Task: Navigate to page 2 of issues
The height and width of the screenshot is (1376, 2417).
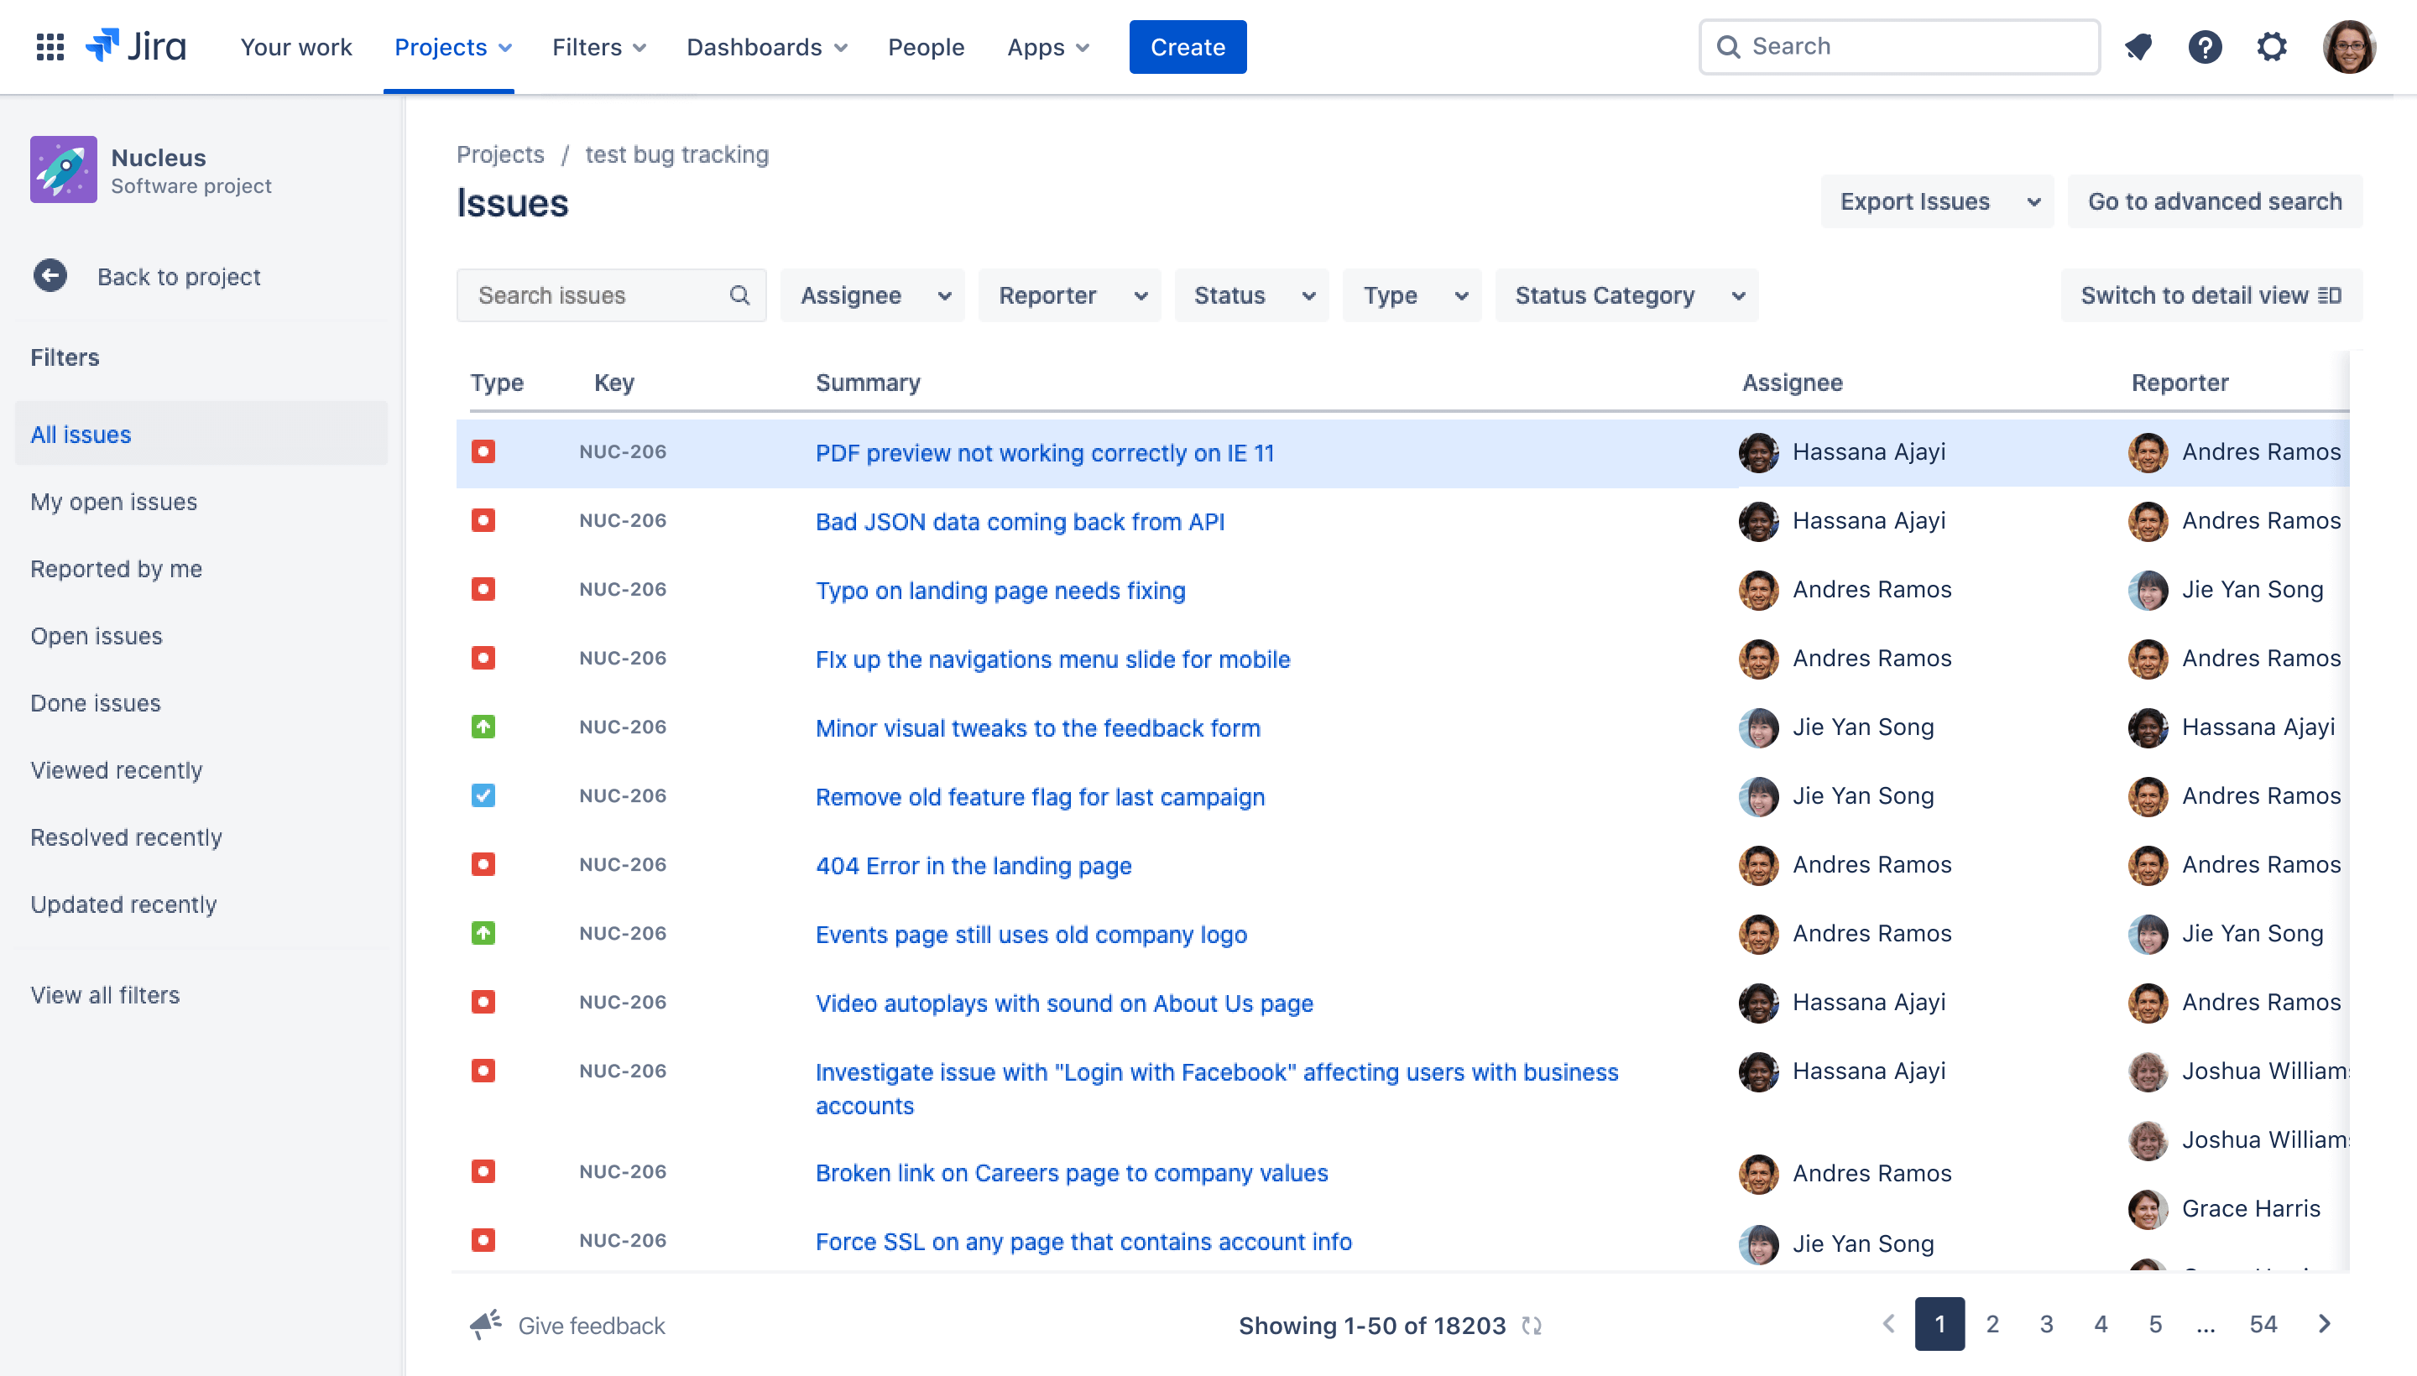Action: tap(1991, 1325)
